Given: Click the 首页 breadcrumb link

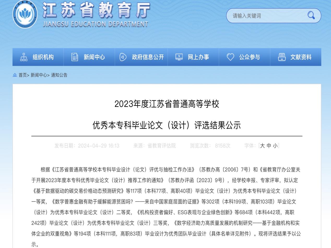Looking at the screenshot, I should 23,75.
